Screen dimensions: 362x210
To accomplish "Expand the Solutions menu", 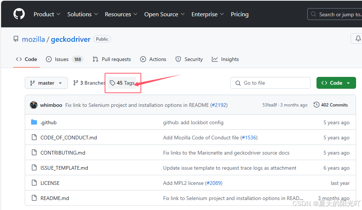I will tap(83, 14).
